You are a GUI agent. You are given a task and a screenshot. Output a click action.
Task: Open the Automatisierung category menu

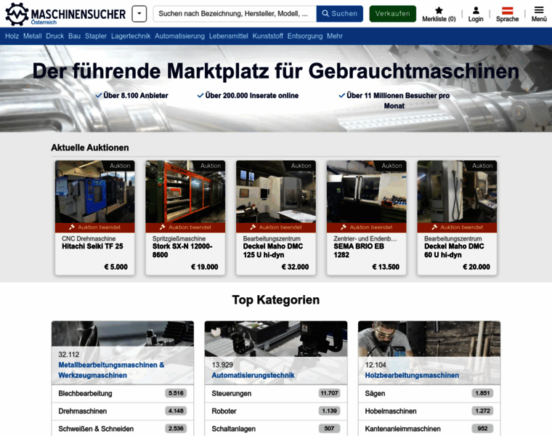click(179, 36)
